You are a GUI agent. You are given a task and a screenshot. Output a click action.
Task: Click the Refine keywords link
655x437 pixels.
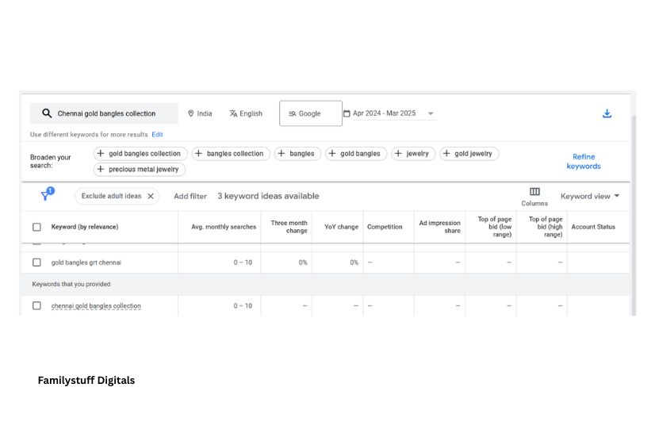point(583,161)
